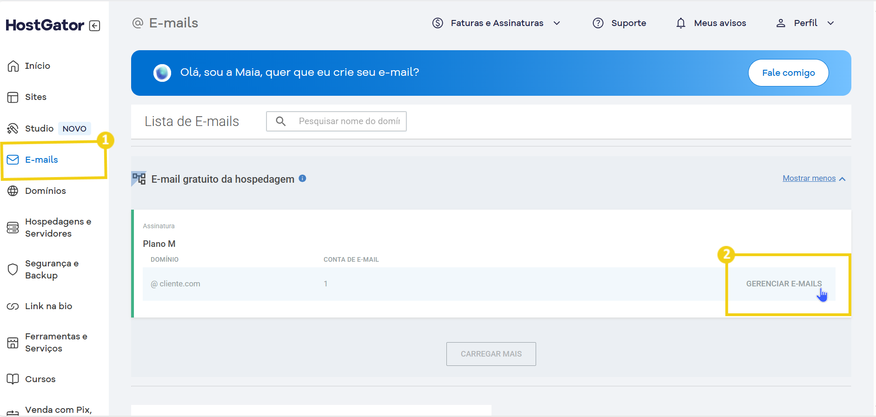Click the CARREGAR MAIS button

[491, 354]
